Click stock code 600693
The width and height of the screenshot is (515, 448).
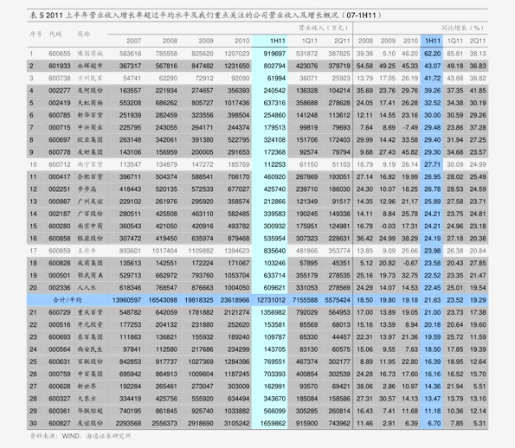[60, 337]
